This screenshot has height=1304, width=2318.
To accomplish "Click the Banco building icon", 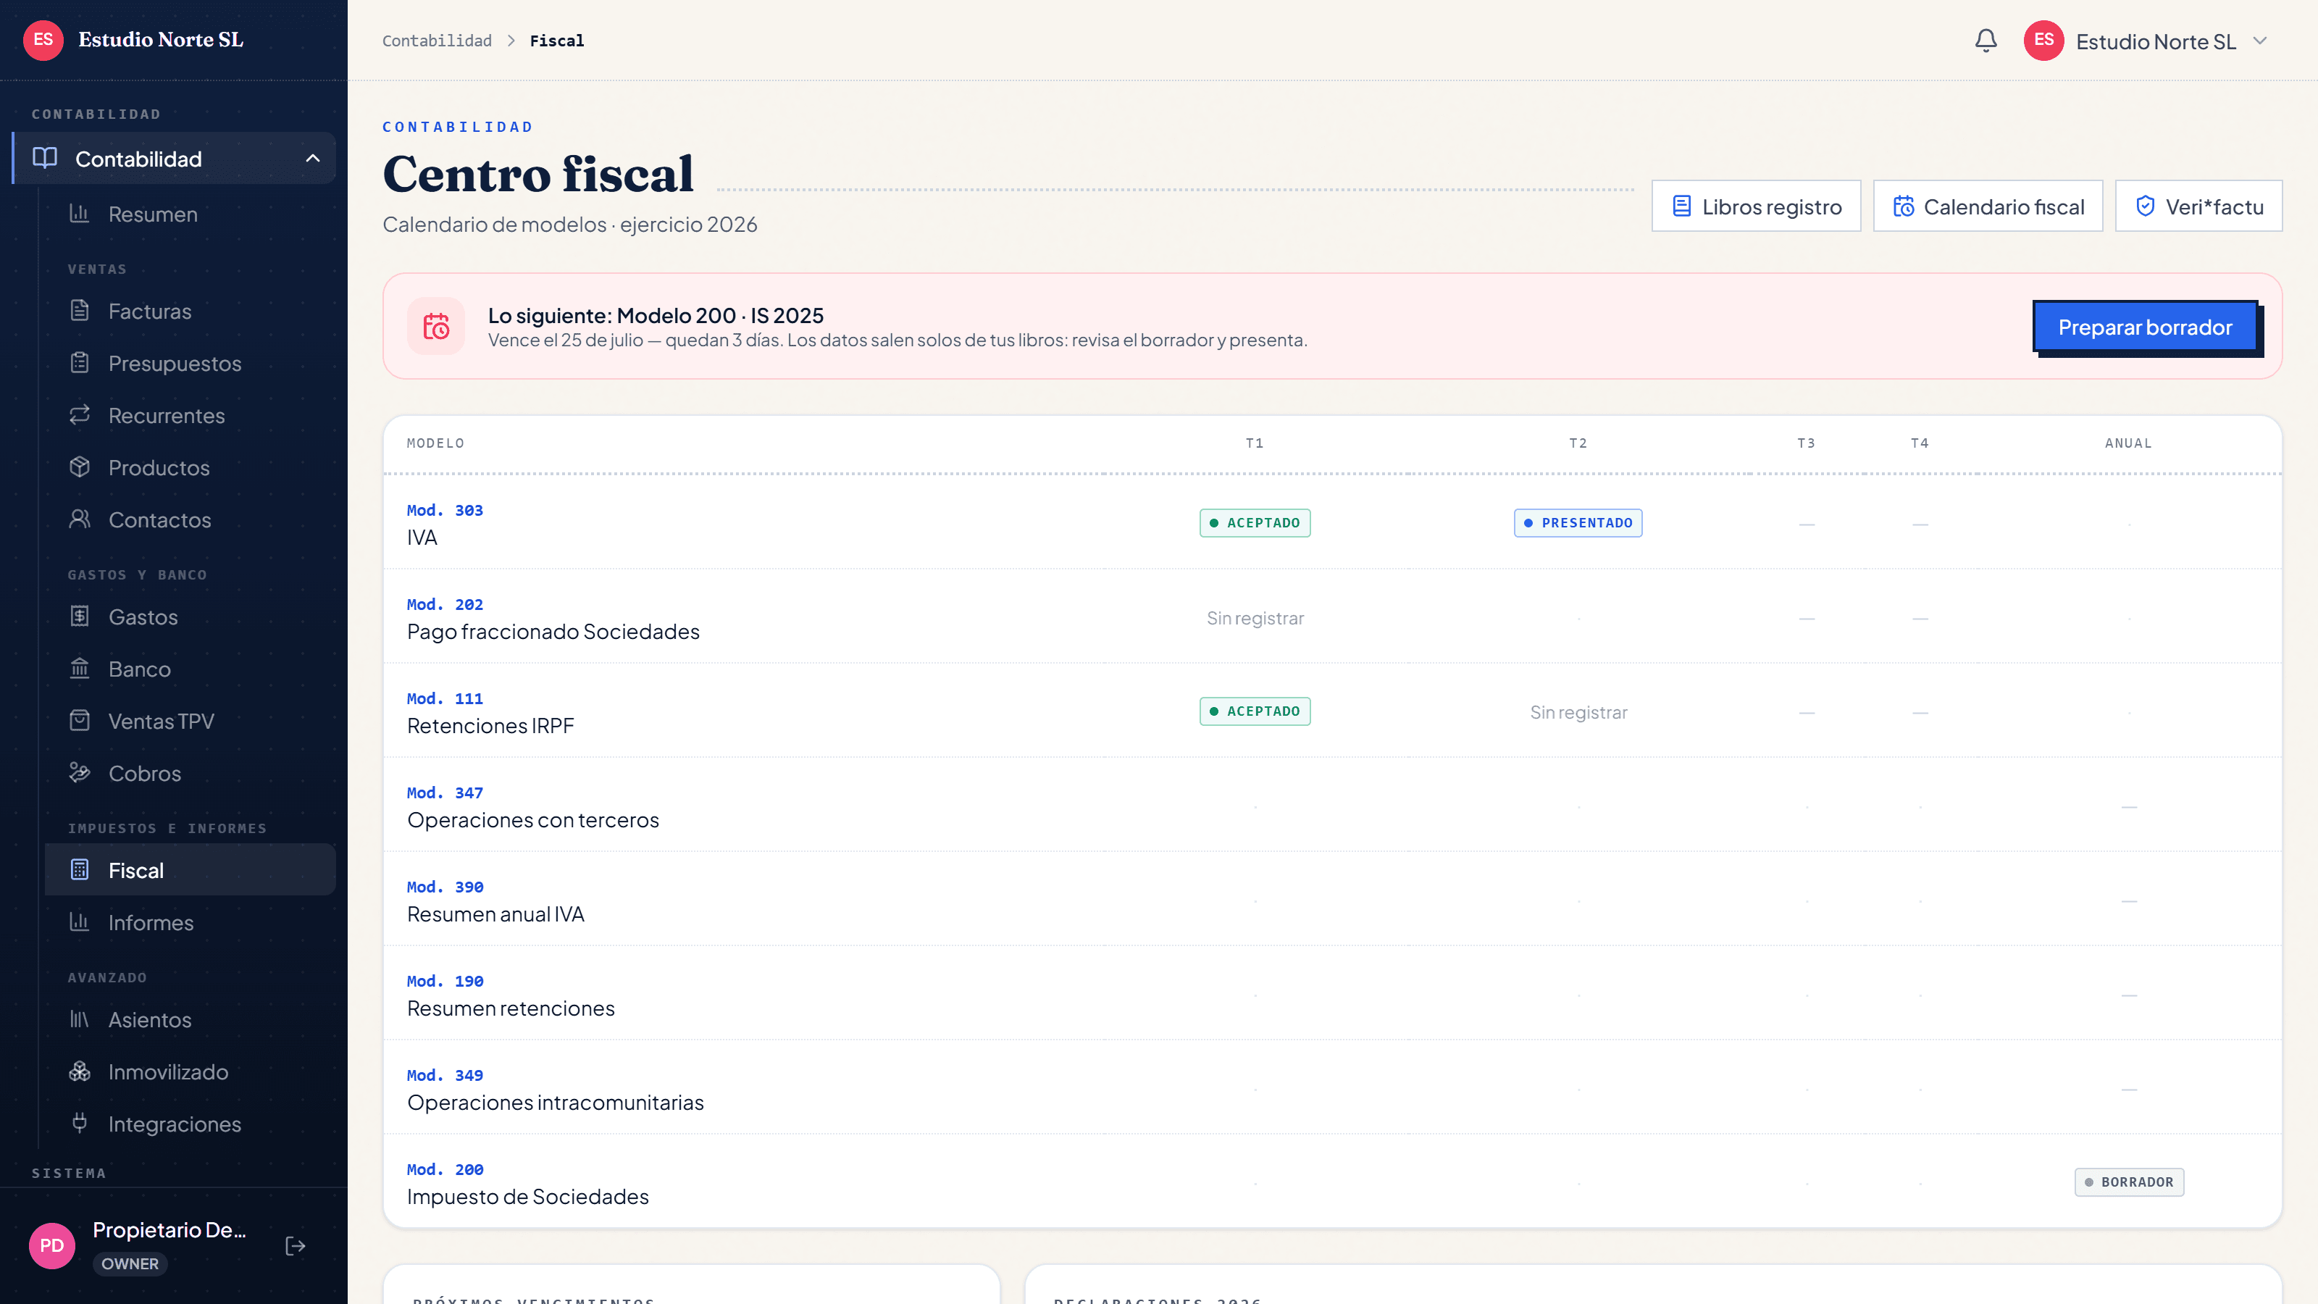I will pyautogui.click(x=79, y=669).
